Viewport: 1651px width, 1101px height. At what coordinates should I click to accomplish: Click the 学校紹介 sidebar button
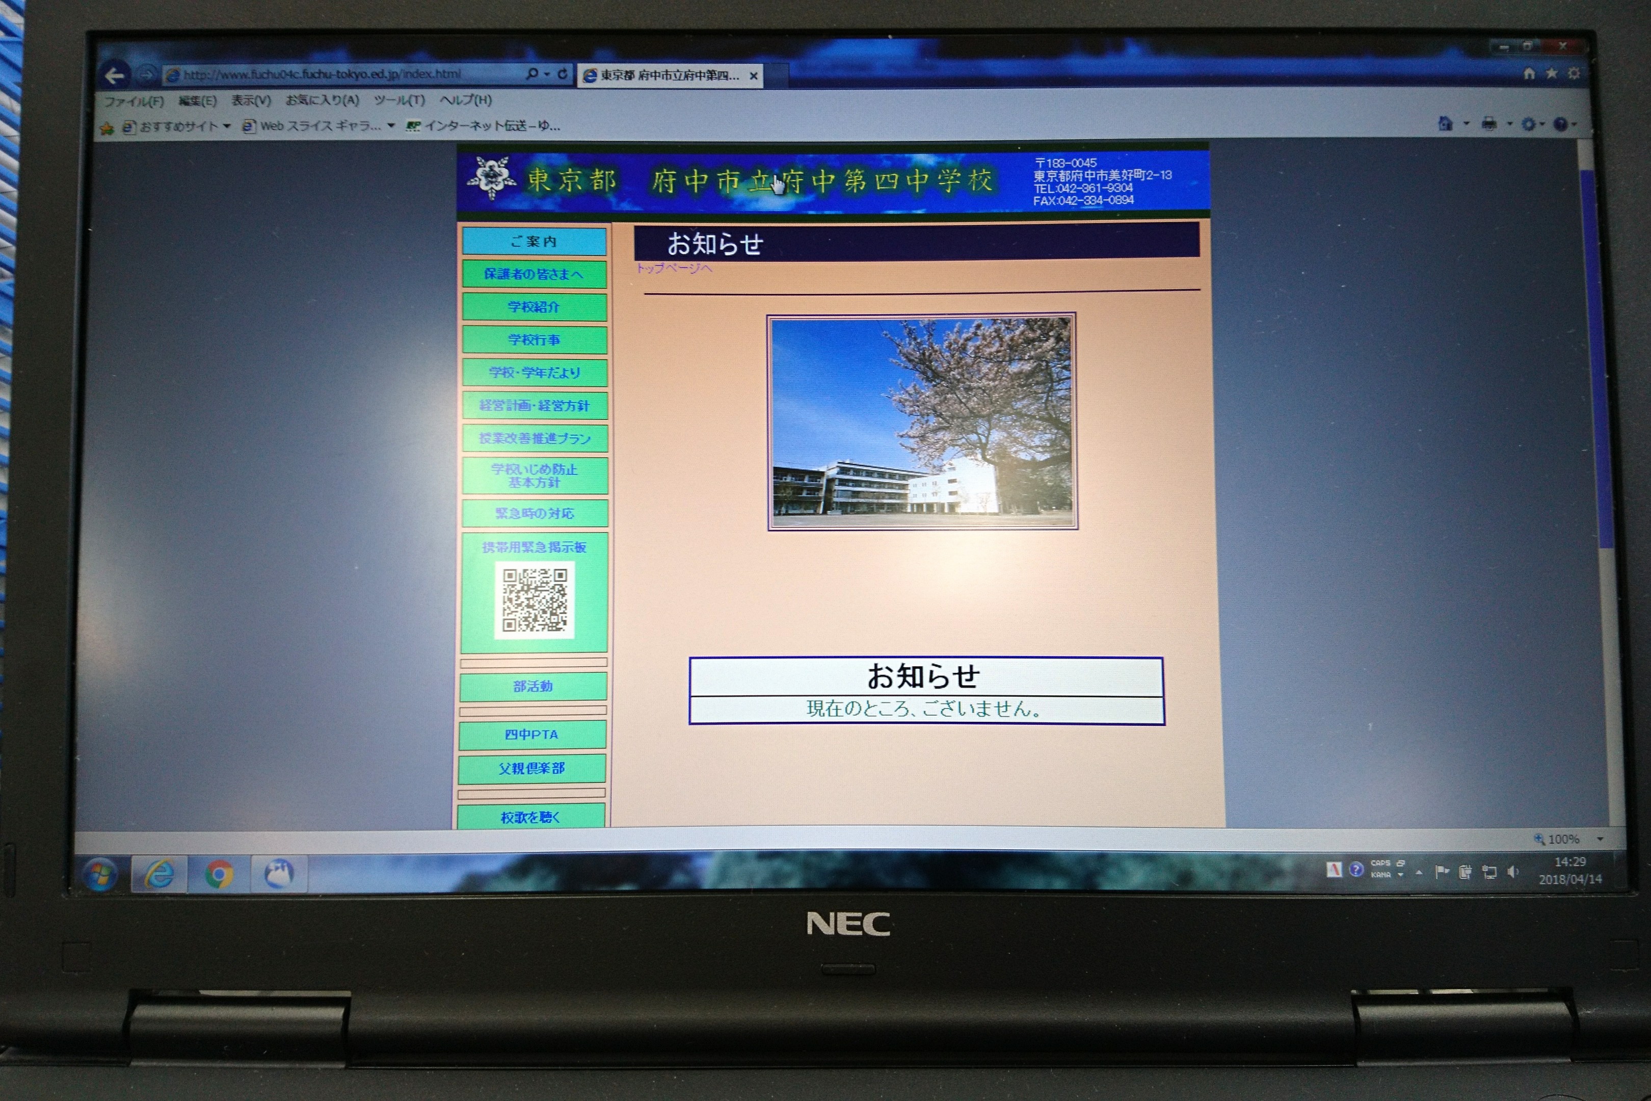[534, 307]
